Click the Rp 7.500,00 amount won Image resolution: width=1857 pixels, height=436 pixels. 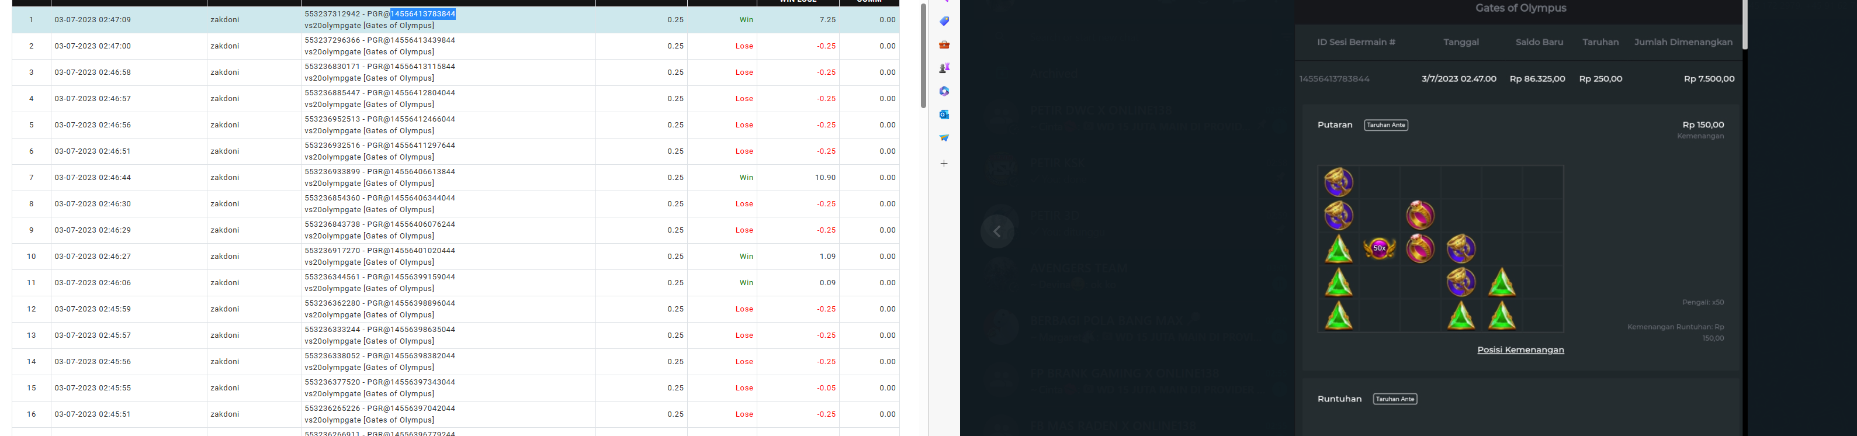tap(1709, 78)
